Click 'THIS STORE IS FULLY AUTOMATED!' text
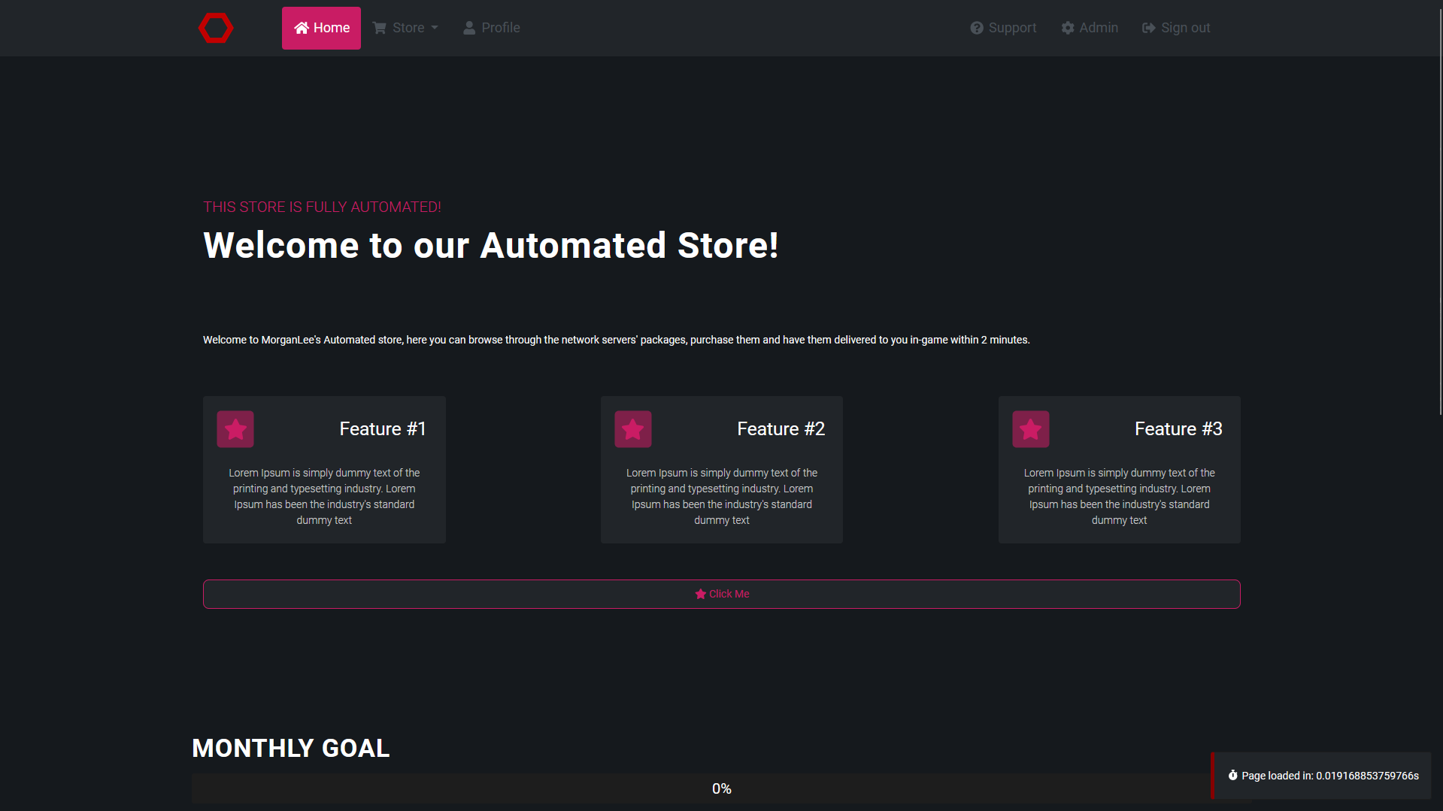Image resolution: width=1443 pixels, height=811 pixels. tap(322, 207)
